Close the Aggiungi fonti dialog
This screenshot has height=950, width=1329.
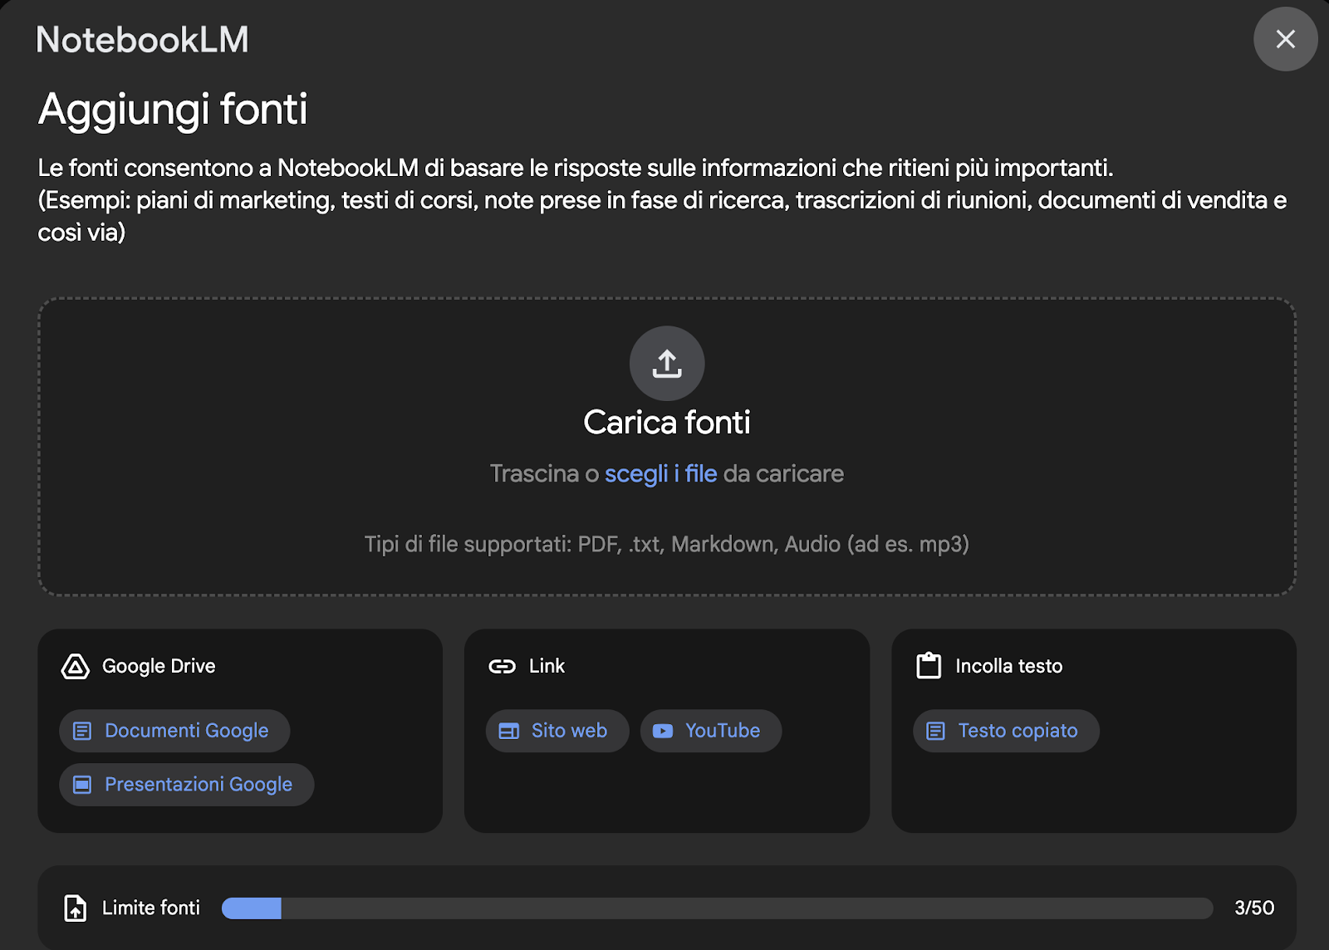click(x=1285, y=39)
